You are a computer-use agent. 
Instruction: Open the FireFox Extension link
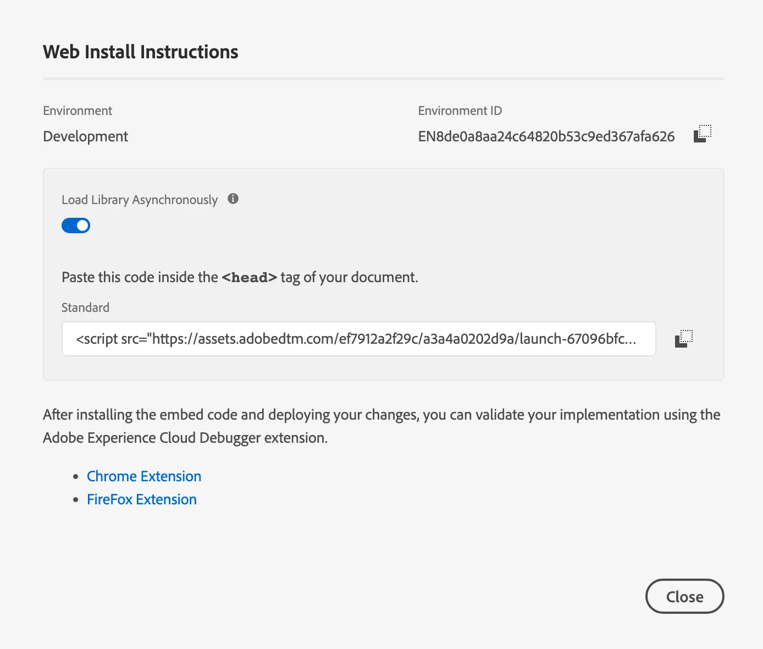pos(142,499)
